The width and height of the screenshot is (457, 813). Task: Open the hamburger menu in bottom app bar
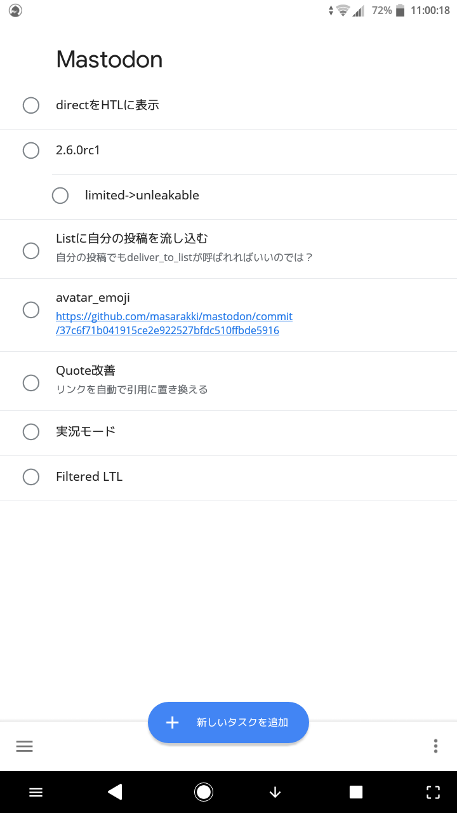(24, 746)
